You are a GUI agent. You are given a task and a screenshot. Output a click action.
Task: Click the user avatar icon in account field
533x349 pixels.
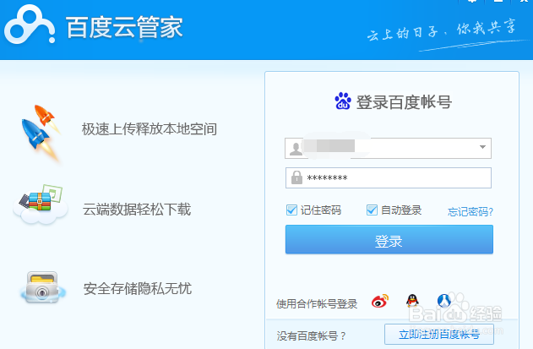tap(296, 149)
